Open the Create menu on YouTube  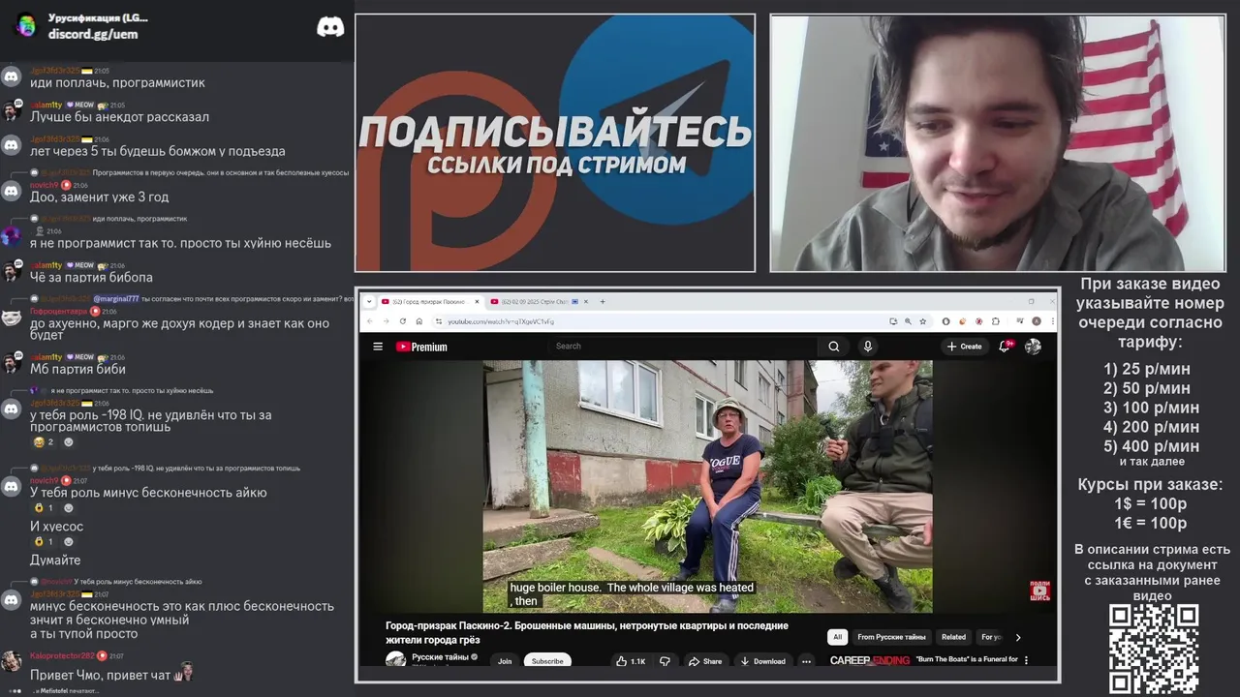pyautogui.click(x=964, y=347)
